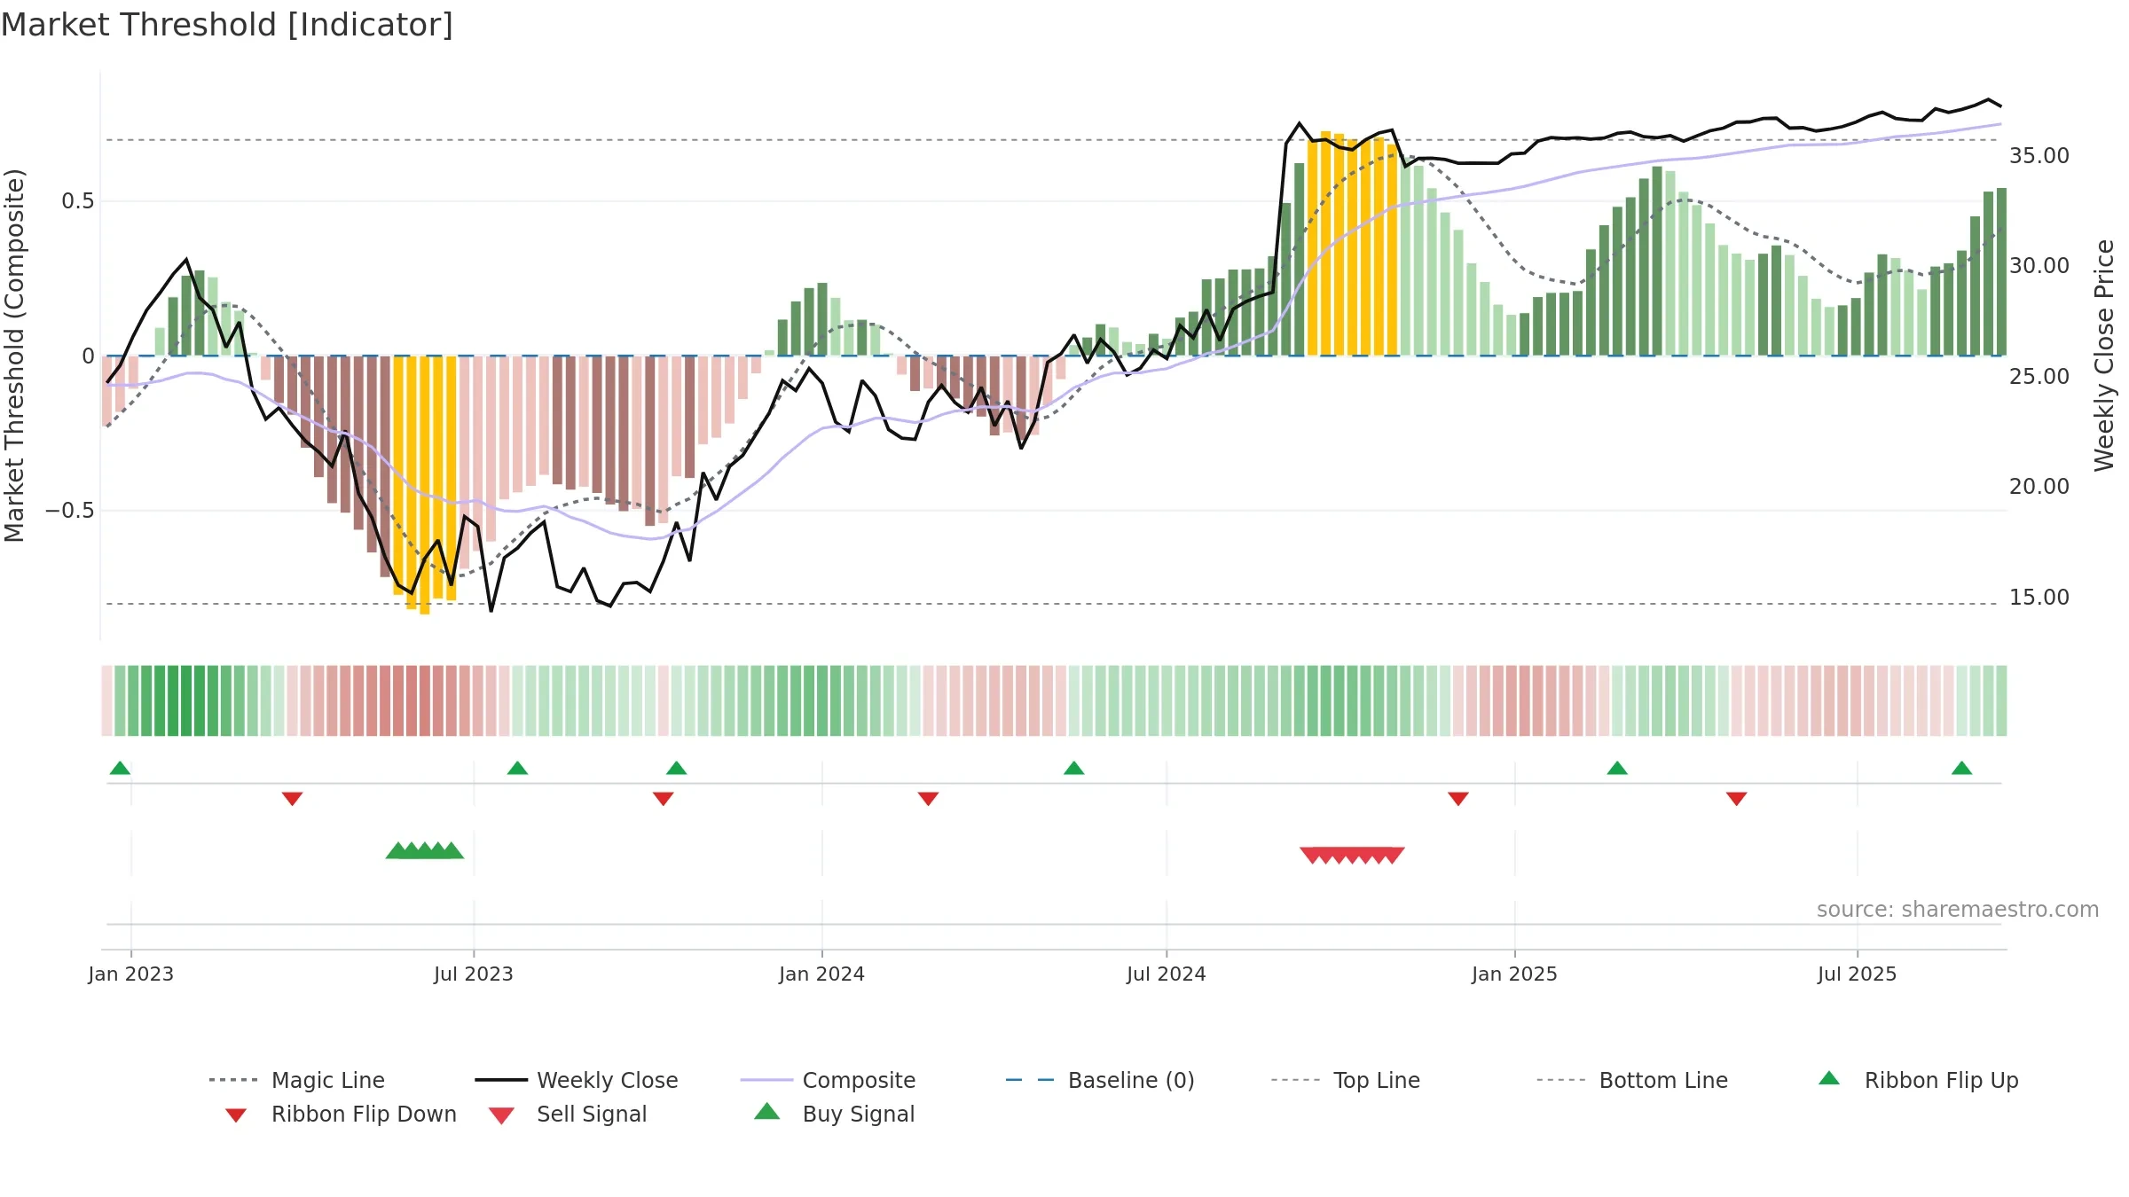This screenshot has width=2129, height=1197.
Task: Click the green flip-up triangle after Jul 2025
Action: [1961, 768]
